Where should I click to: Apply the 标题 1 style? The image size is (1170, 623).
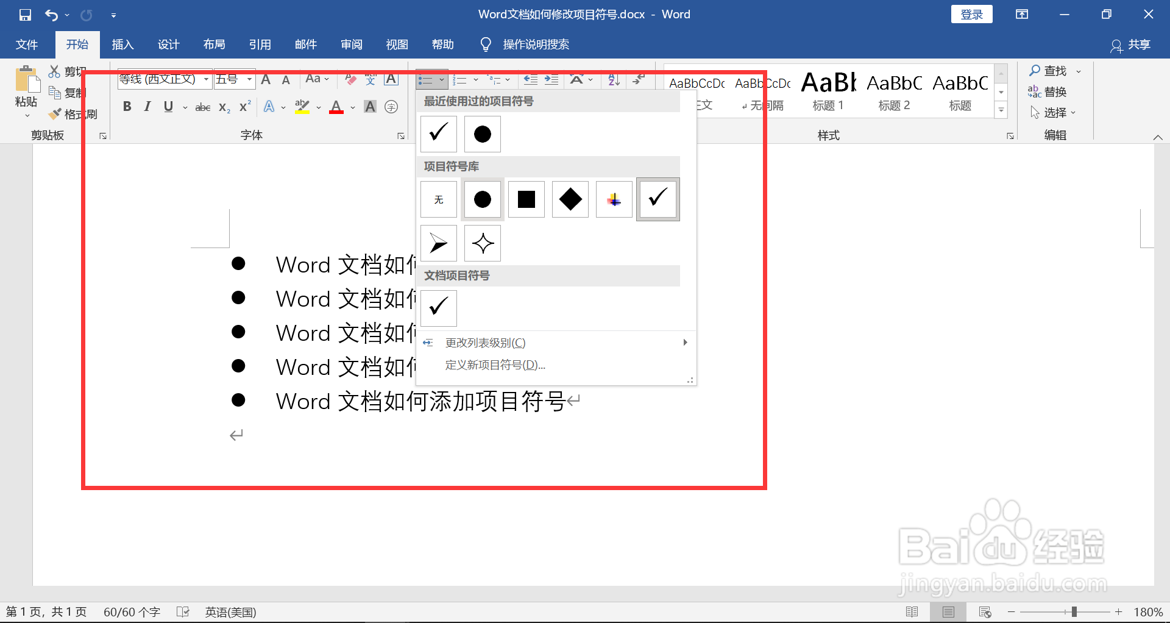pos(828,90)
